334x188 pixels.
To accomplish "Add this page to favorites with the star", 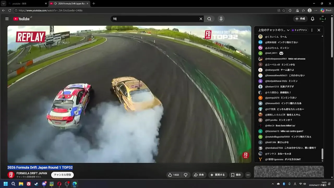I will click(284, 10).
